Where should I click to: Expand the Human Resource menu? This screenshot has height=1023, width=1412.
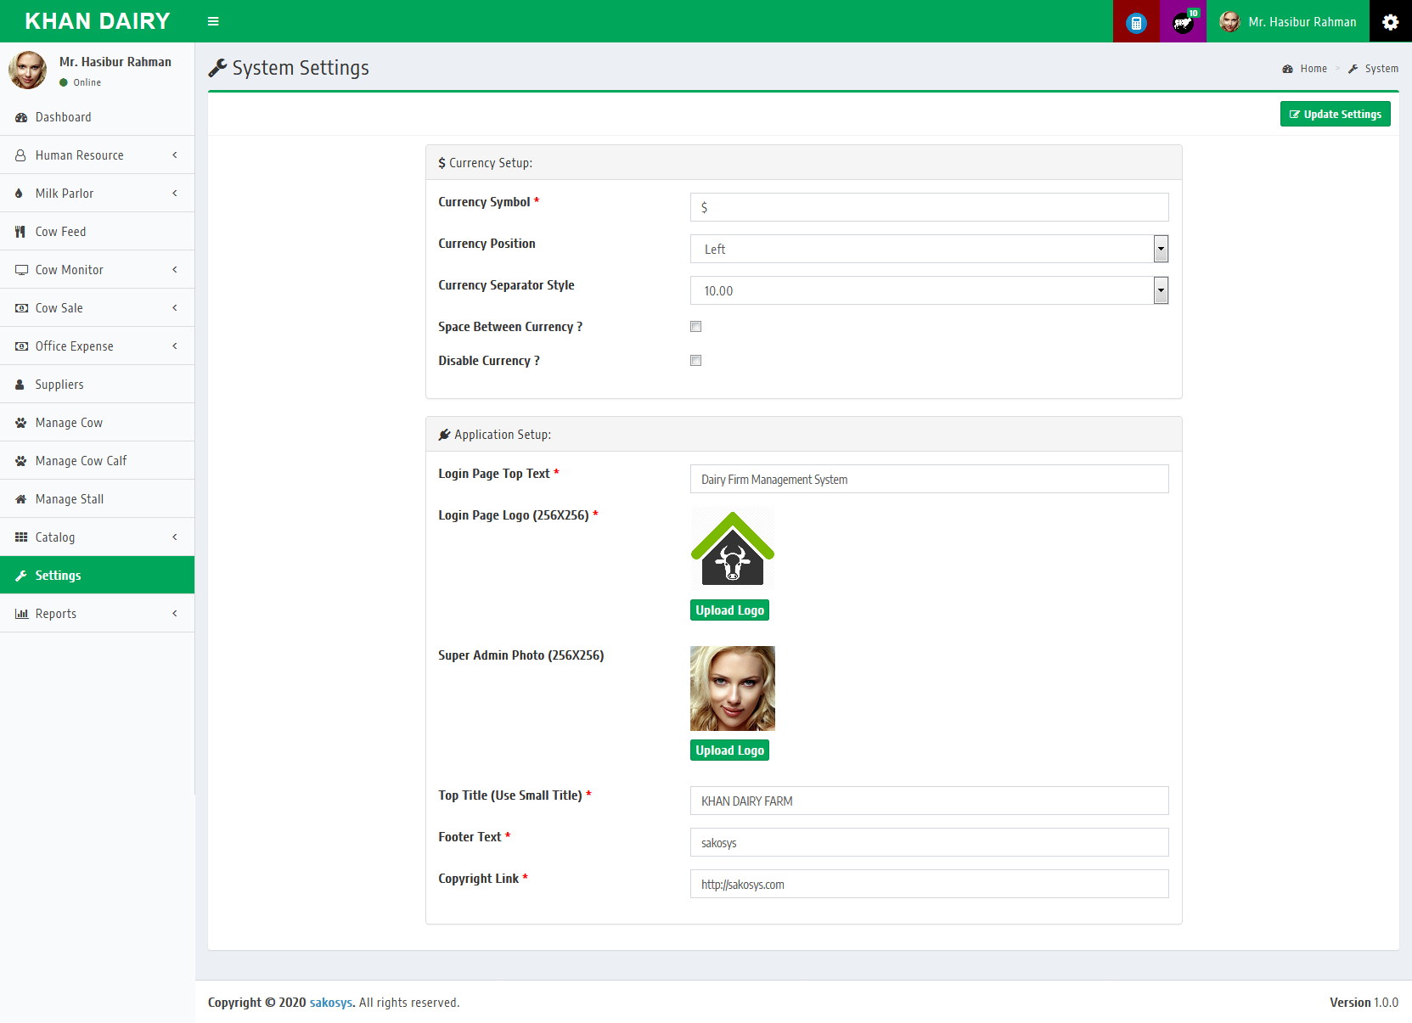click(97, 155)
